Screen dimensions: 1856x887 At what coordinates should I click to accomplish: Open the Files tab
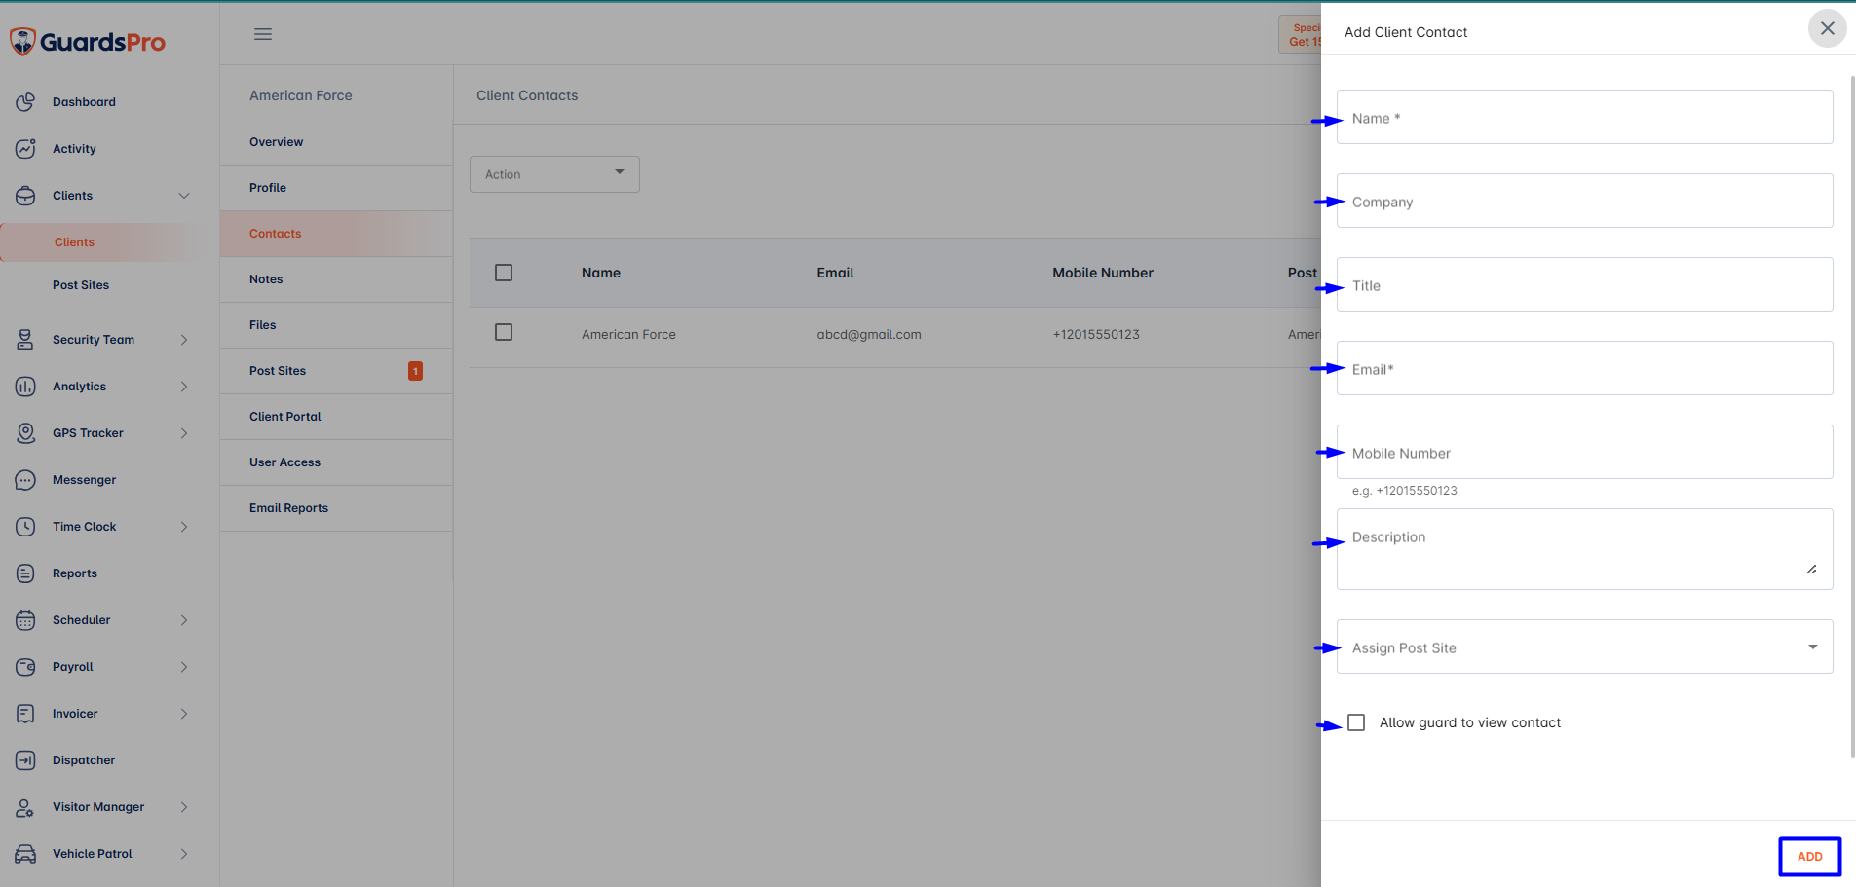tap(336, 325)
